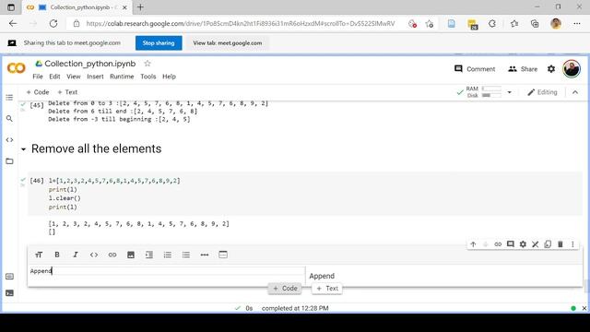
Task: Open browser settings and more menu
Action: (x=577, y=24)
